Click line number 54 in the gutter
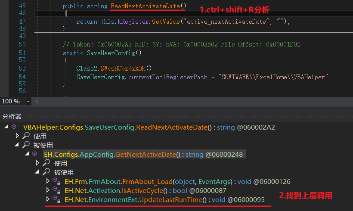Image resolution: width=353 pixels, height=211 pixels. (22, 77)
